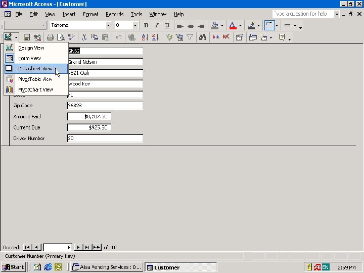Expand Fill/Back Color dropdown arrow
364x273 pixels.
(x=222, y=26)
